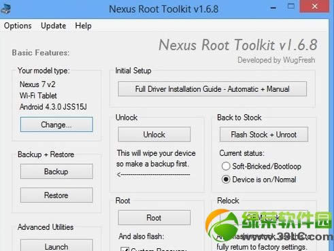Click the 'Current status:' label
This screenshot has height=251, width=334.
point(241,153)
